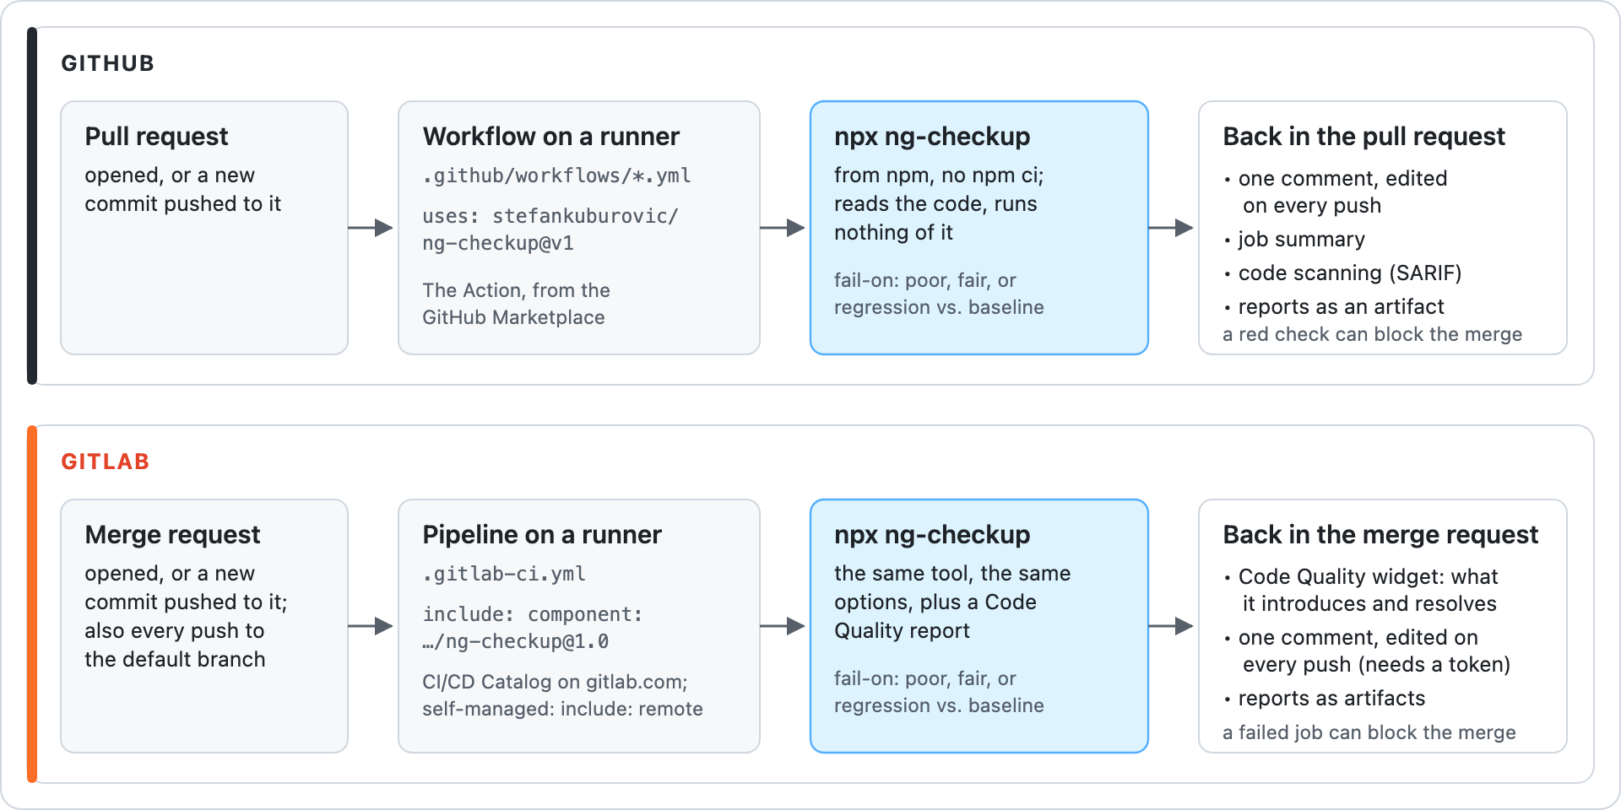Click the '.gitlab-ci.yml' file name

504,574
